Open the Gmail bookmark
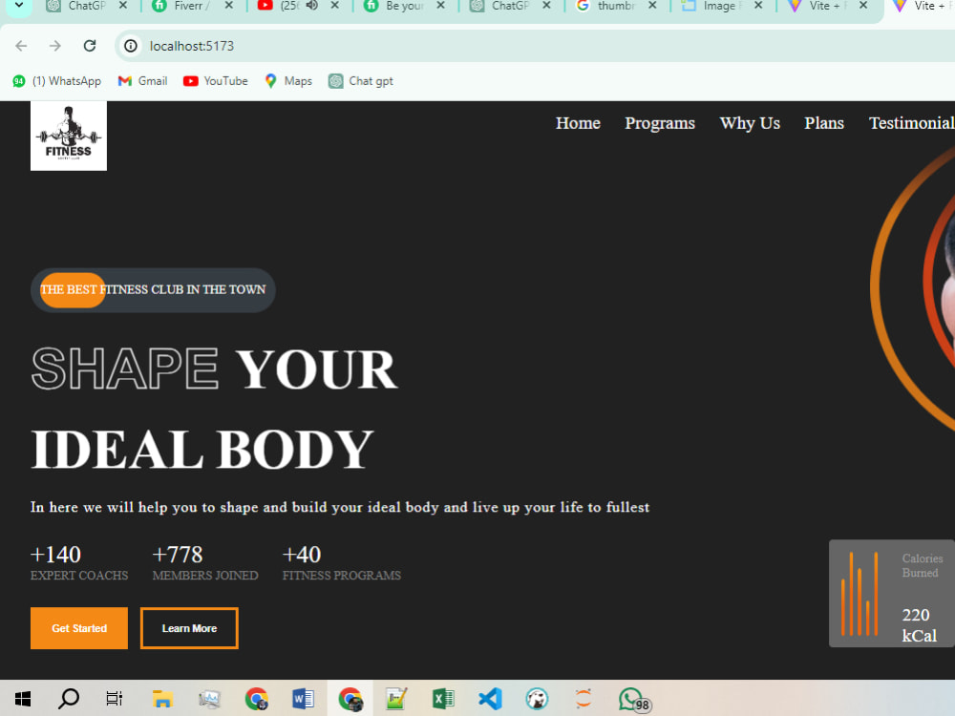 [x=143, y=81]
